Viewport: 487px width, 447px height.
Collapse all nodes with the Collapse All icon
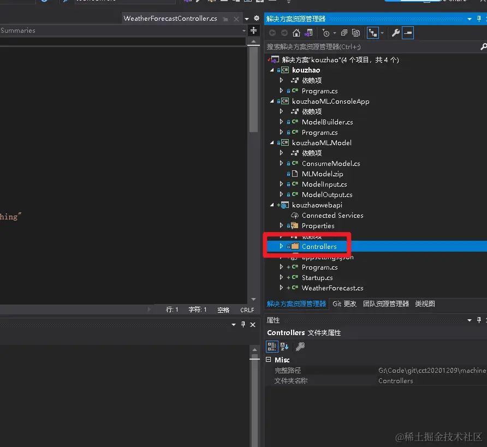point(344,33)
